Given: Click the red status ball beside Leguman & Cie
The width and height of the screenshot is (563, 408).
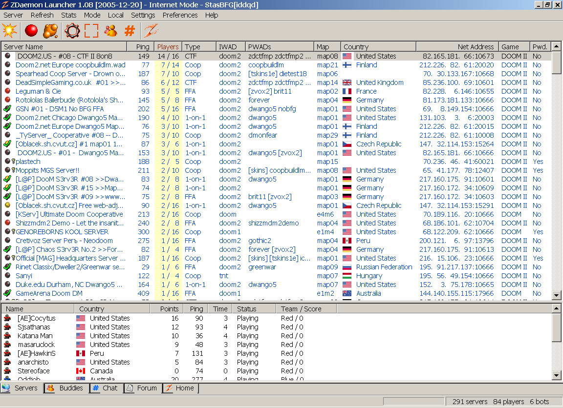Looking at the screenshot, I should click(7, 91).
